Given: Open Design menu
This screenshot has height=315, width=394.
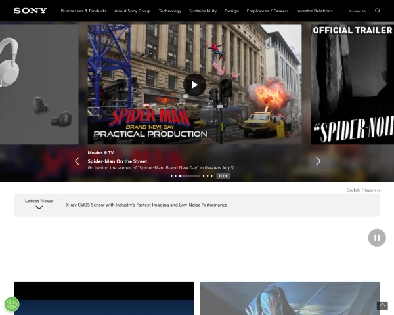Looking at the screenshot, I should pos(232,10).
